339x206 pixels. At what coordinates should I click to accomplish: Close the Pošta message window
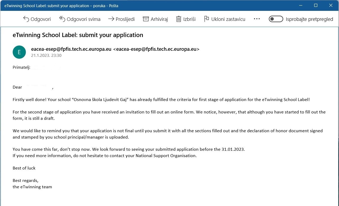pyautogui.click(x=331, y=5)
